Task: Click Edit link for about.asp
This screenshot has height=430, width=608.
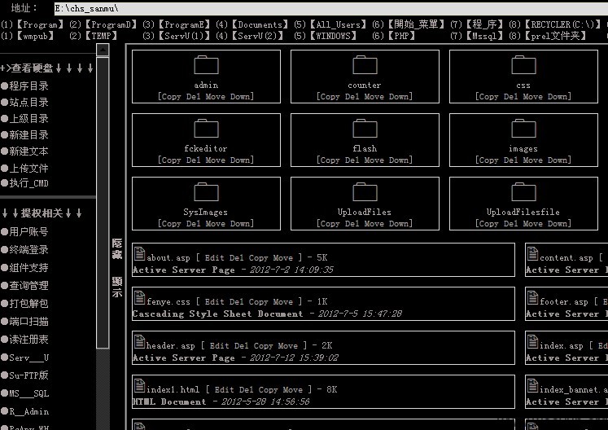Action: [x=214, y=257]
